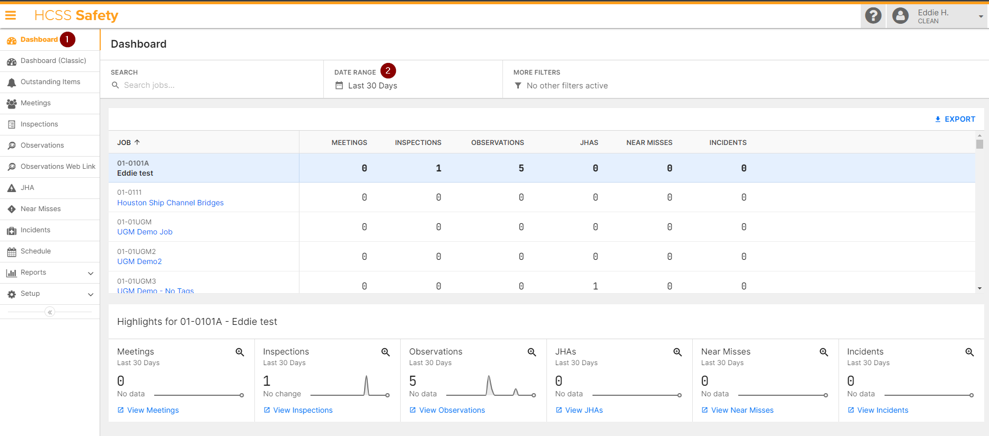Open the hamburger navigation menu

11,15
